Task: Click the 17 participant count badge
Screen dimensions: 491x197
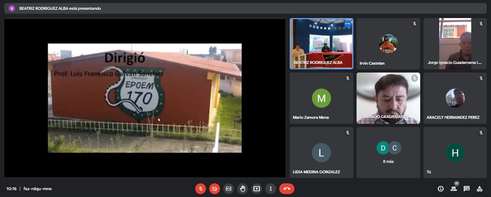Action: tap(456, 183)
